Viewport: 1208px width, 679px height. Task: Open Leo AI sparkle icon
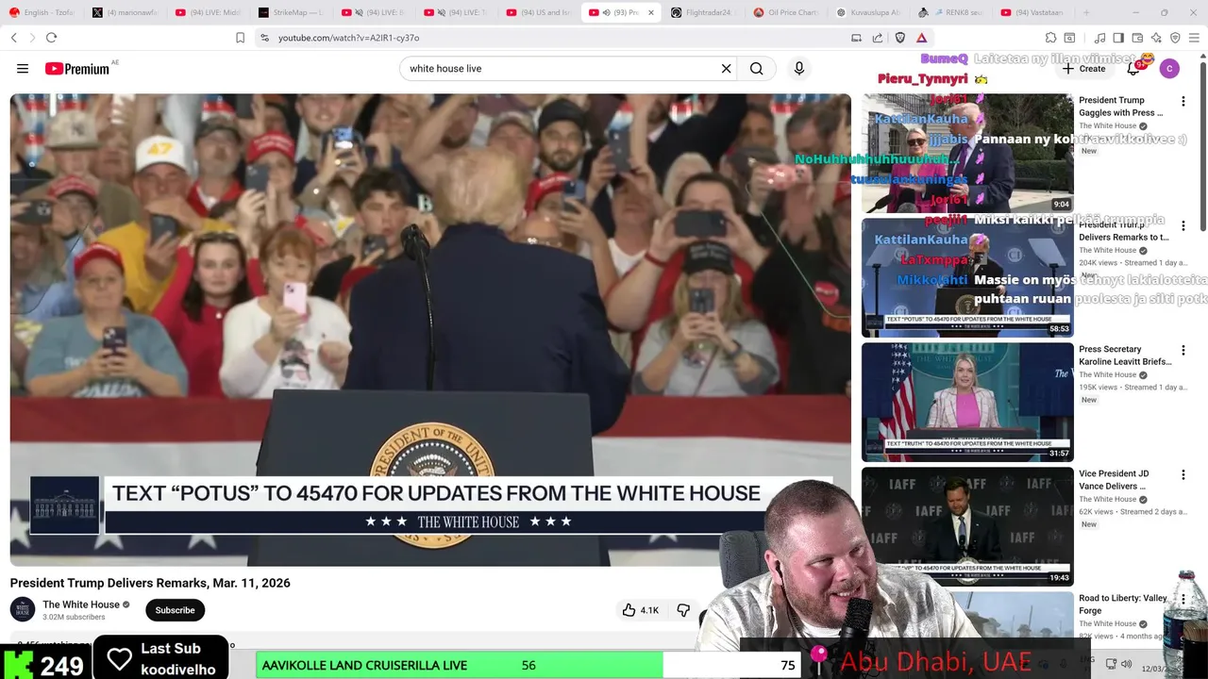[1156, 38]
